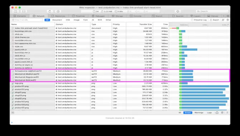Reload the page with the toolbar reload icon
Screen dimensions: 240x136
coord(50,11)
